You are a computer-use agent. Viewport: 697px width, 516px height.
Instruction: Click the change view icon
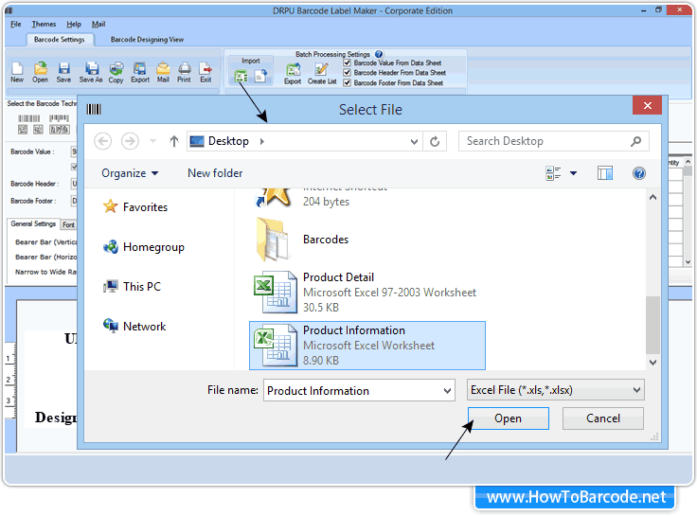pyautogui.click(x=553, y=173)
